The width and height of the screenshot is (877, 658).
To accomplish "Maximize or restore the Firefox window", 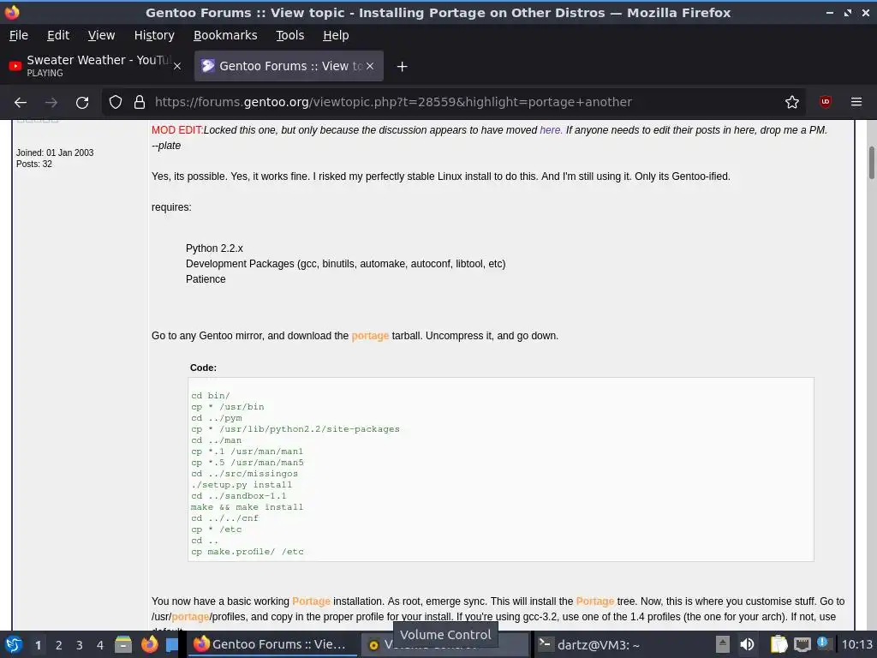I will coord(848,12).
